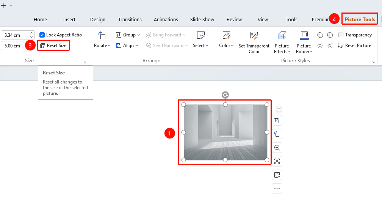Select the Picture Tools tab
The width and height of the screenshot is (382, 203).
click(x=360, y=19)
